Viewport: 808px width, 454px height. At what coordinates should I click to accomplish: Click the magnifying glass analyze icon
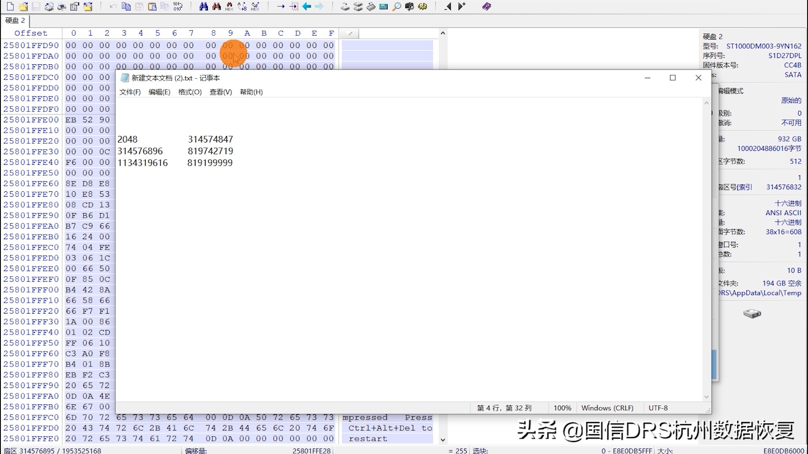[x=396, y=6]
